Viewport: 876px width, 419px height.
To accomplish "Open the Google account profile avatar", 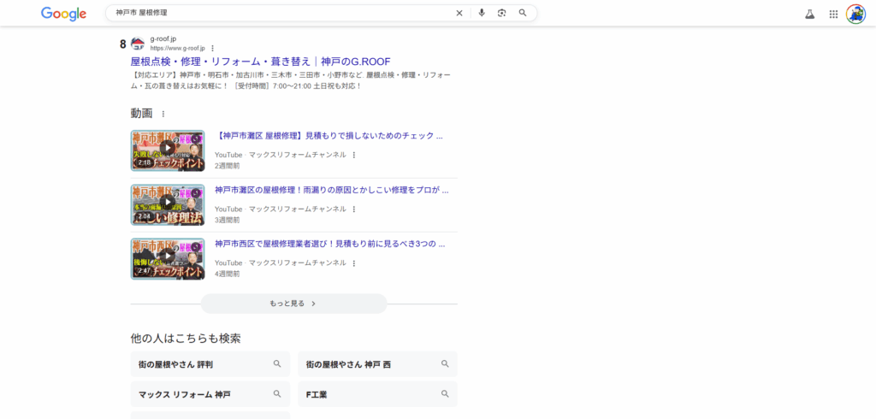I will coord(855,14).
